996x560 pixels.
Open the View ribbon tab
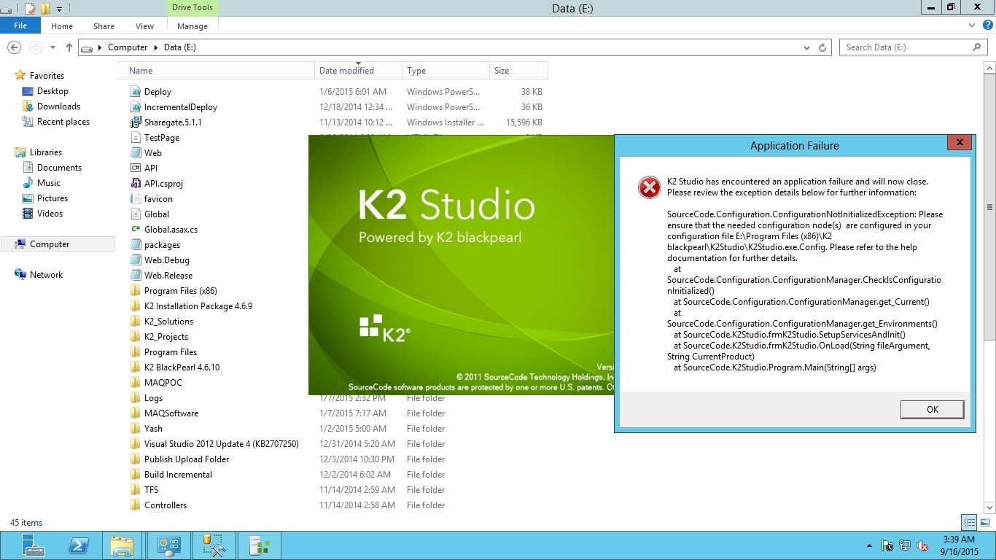point(144,26)
